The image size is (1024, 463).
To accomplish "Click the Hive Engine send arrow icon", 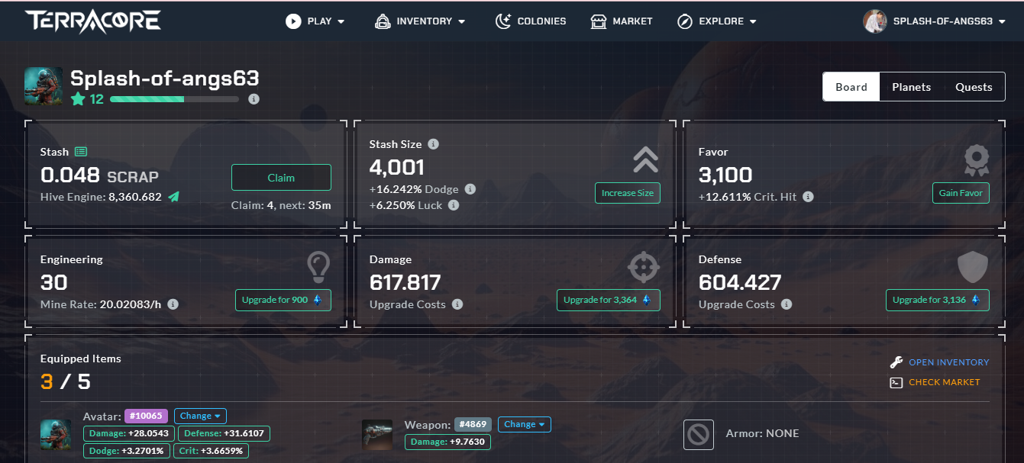I will tap(174, 197).
